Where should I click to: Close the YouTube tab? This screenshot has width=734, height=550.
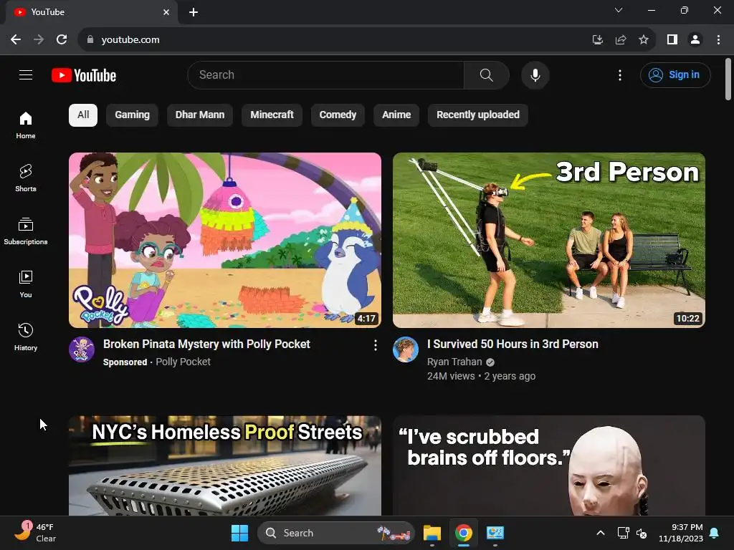click(166, 12)
